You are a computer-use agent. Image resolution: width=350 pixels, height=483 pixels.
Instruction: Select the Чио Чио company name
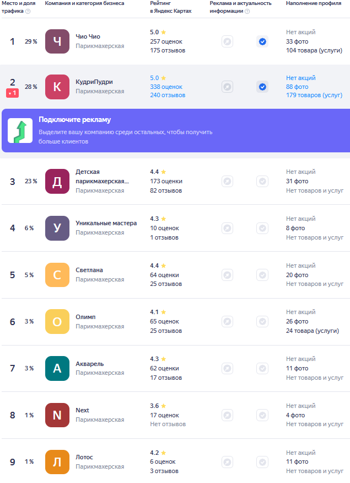pos(88,36)
